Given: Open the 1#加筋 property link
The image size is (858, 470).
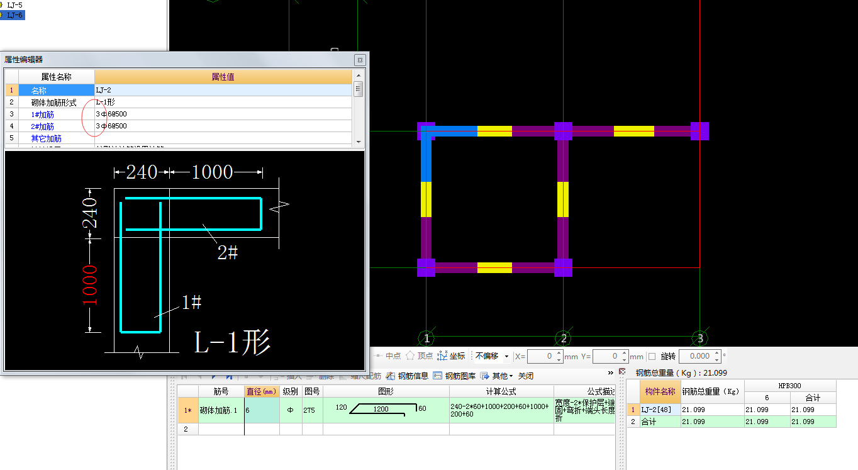Looking at the screenshot, I should (43, 115).
